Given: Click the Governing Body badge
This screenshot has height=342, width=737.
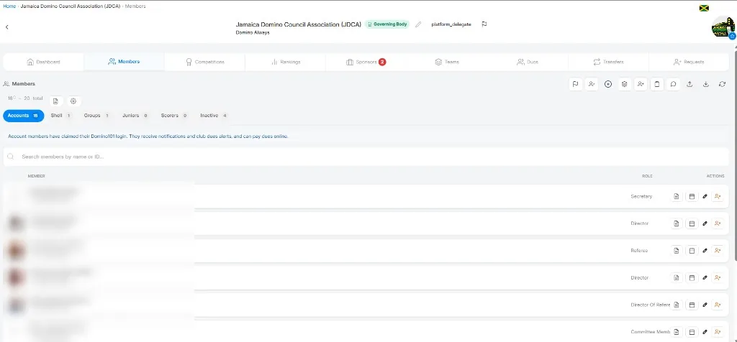Looking at the screenshot, I should coord(386,24).
